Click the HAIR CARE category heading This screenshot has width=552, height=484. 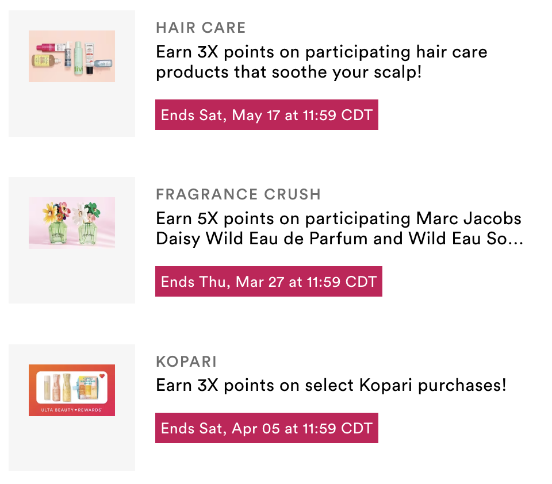201,28
